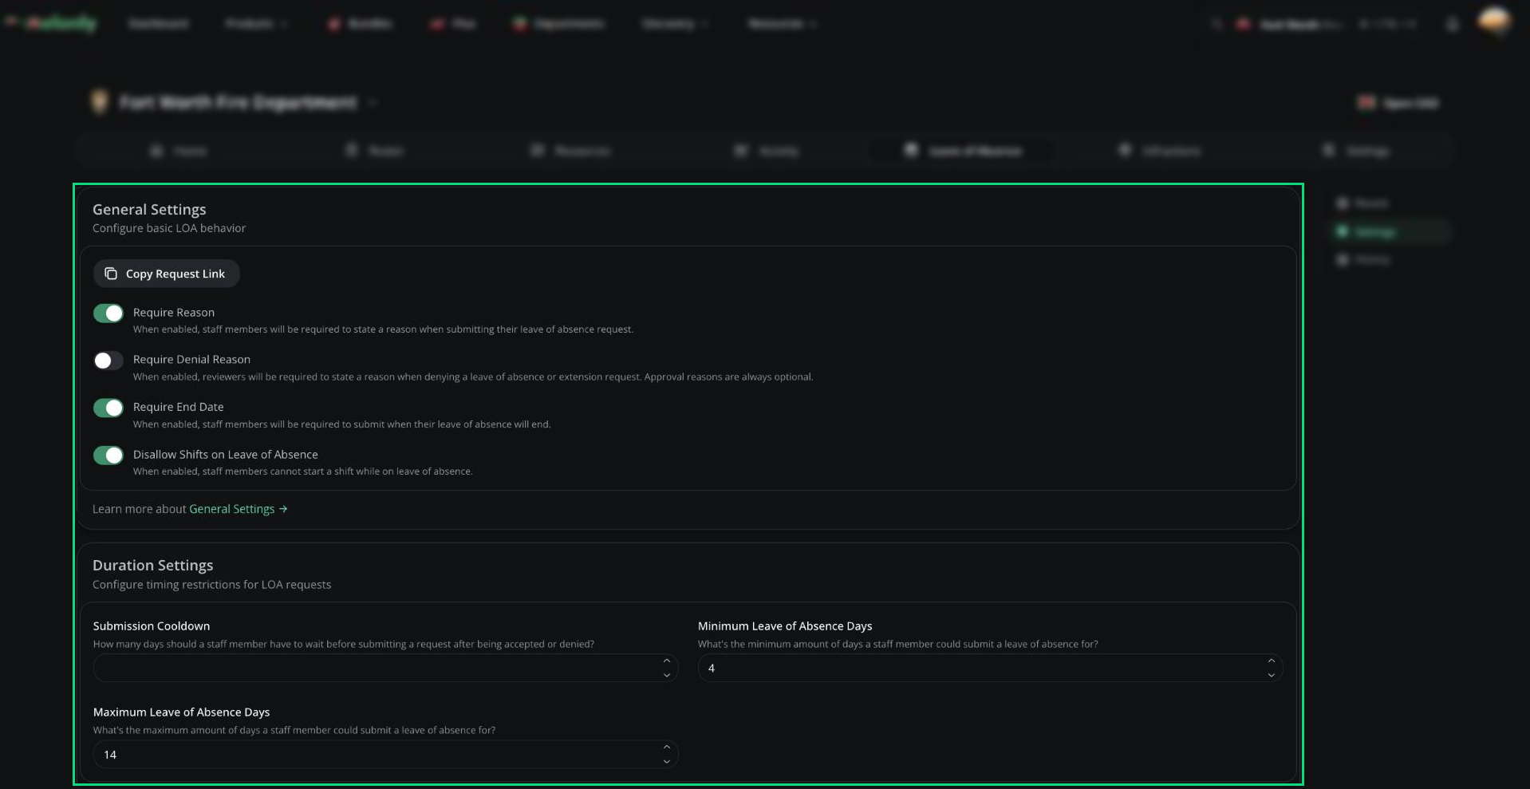The height and width of the screenshot is (789, 1530).
Task: Click the "Disallow Shifts on Leave of Absence" label
Action: 226,455
